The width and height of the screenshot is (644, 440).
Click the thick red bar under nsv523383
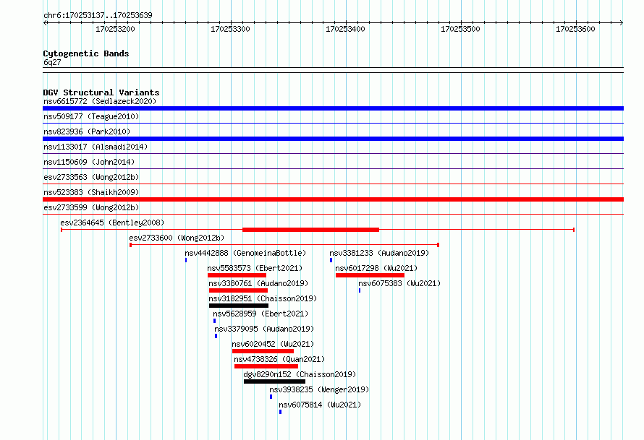point(333,199)
